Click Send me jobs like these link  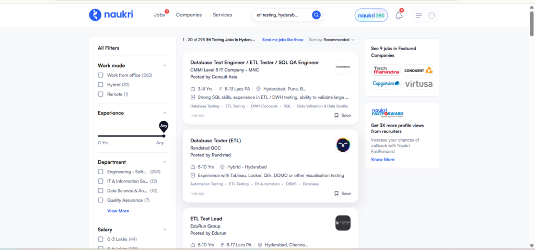coord(283,40)
